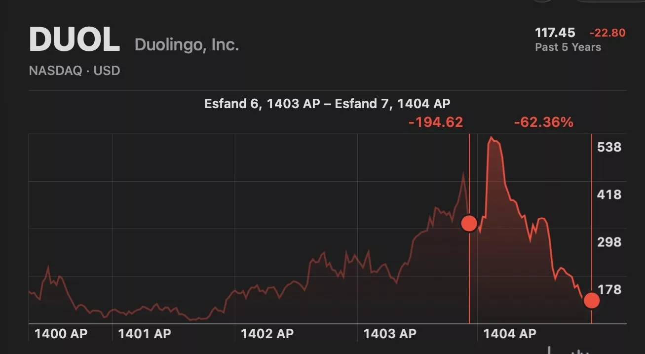Toggle the red -22.80 price change value
The height and width of the screenshot is (354, 645).
[607, 33]
